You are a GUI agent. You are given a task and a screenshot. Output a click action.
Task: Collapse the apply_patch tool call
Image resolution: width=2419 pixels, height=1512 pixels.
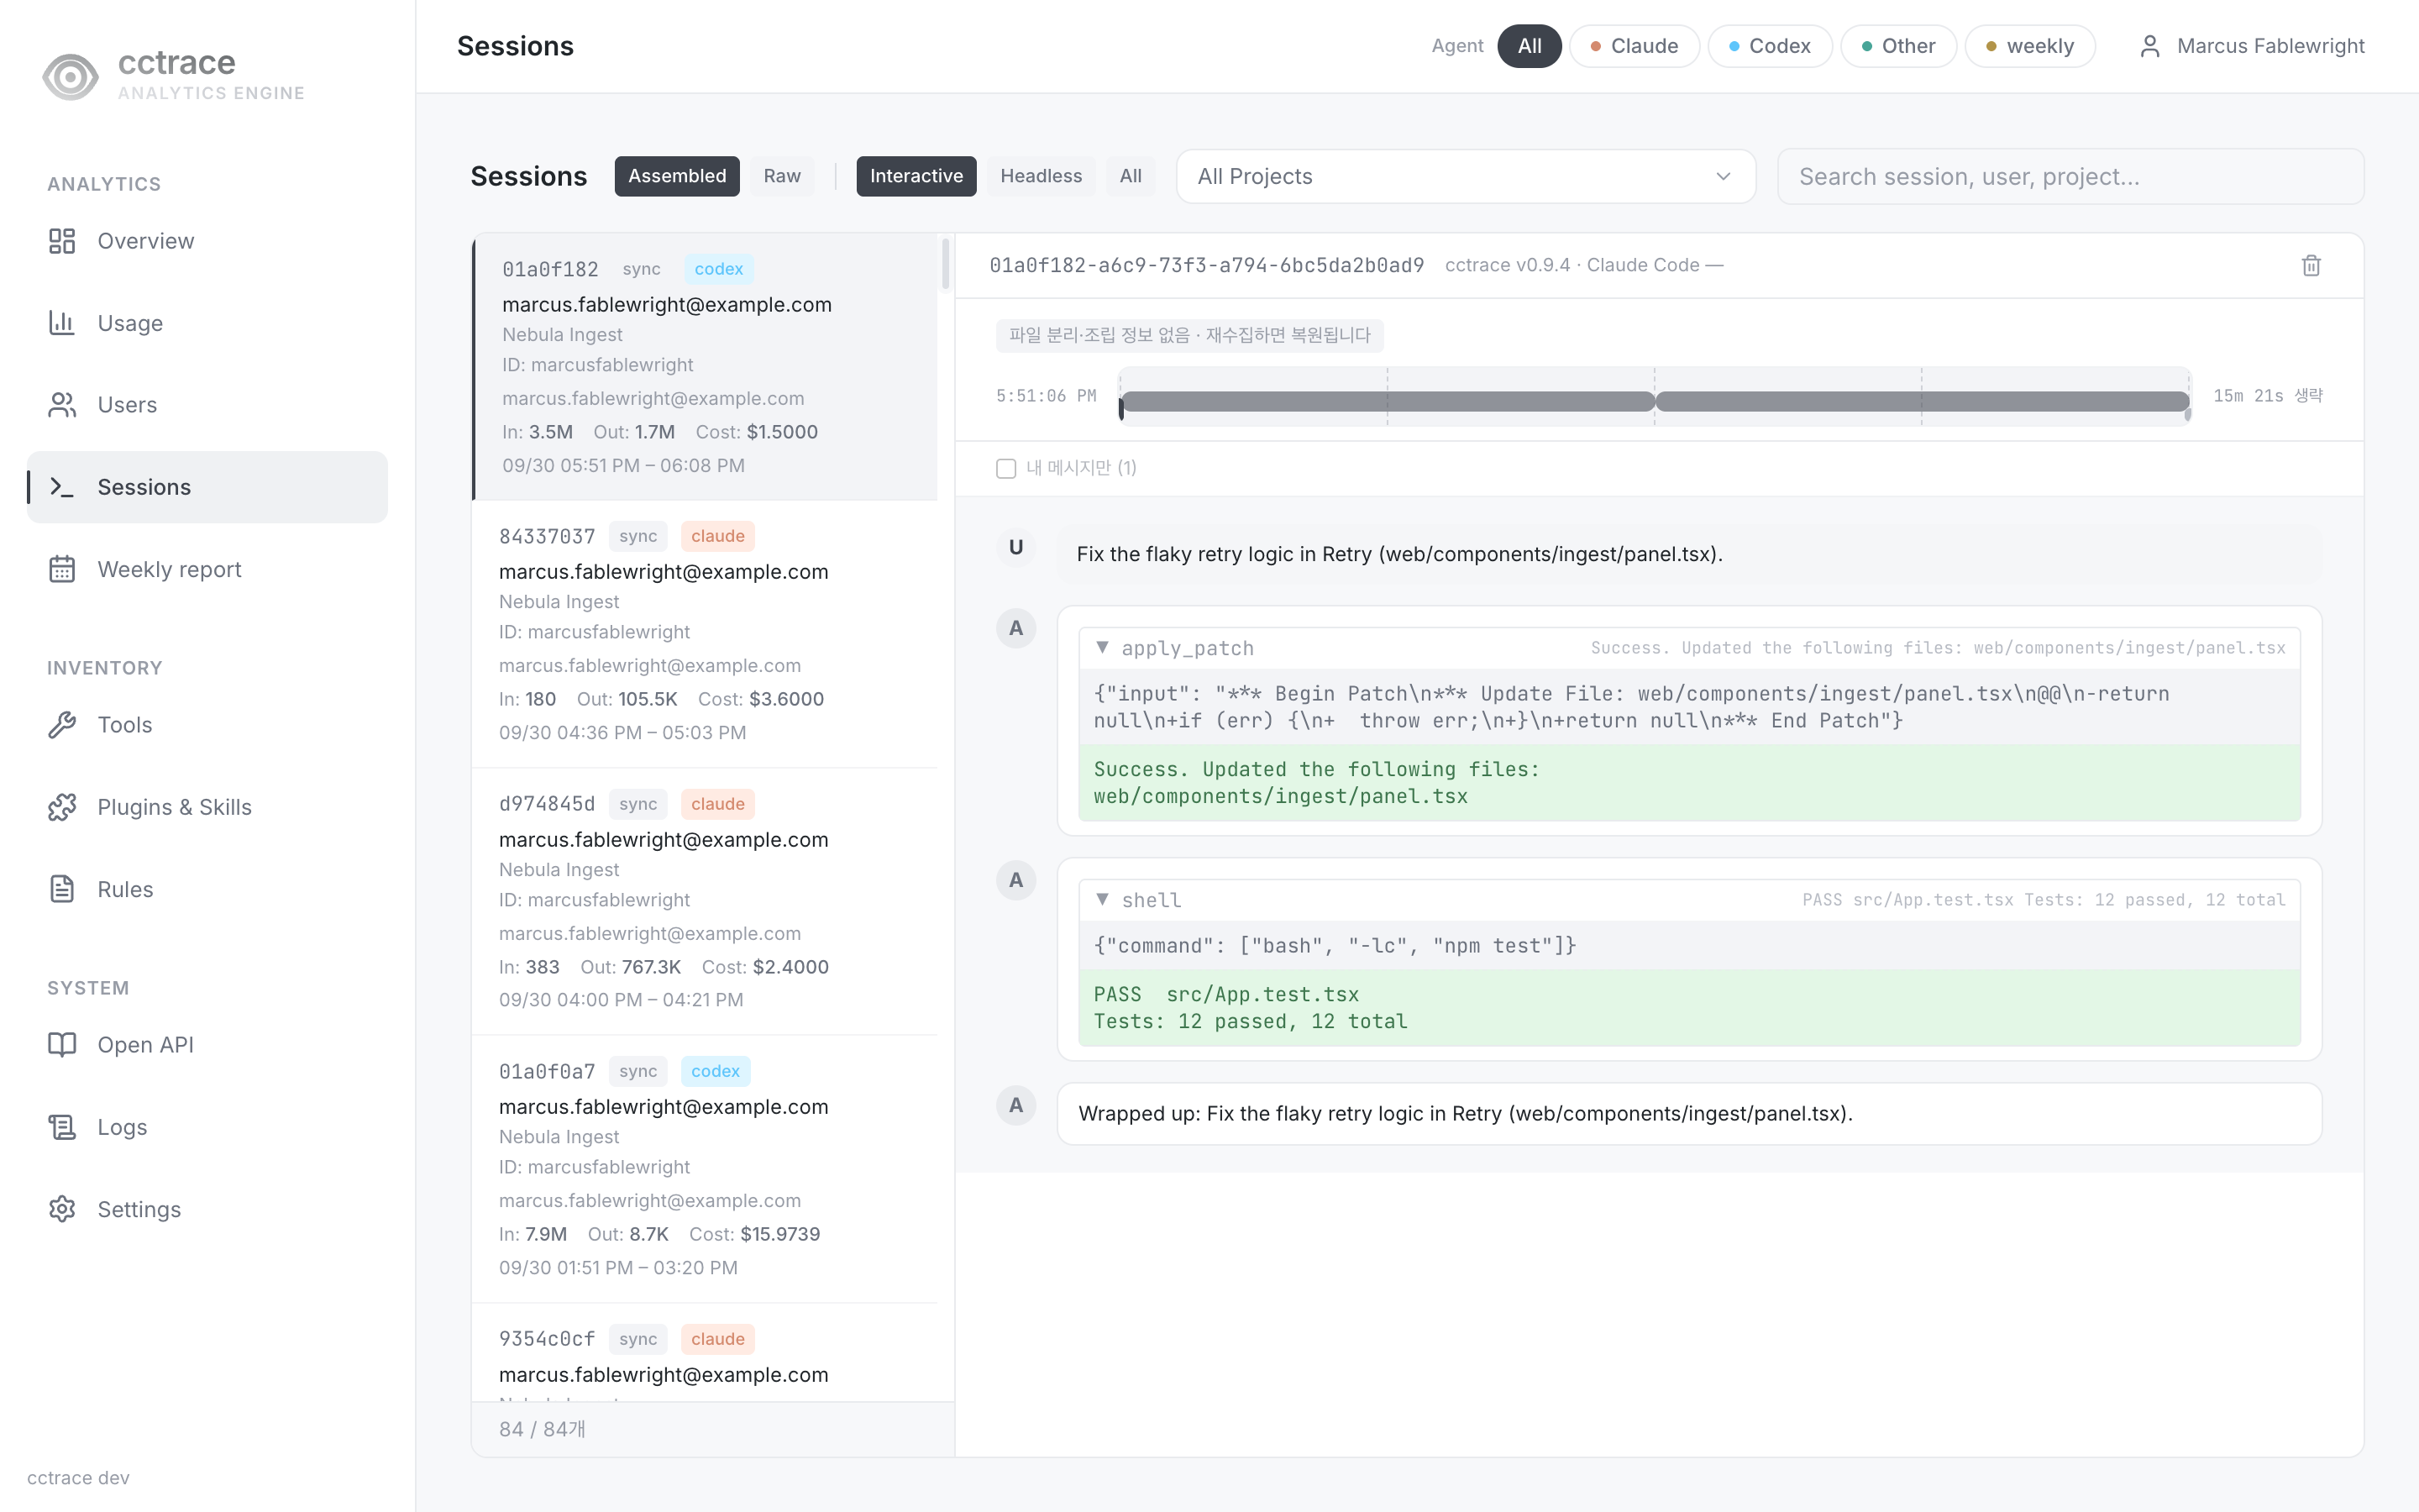1101,647
